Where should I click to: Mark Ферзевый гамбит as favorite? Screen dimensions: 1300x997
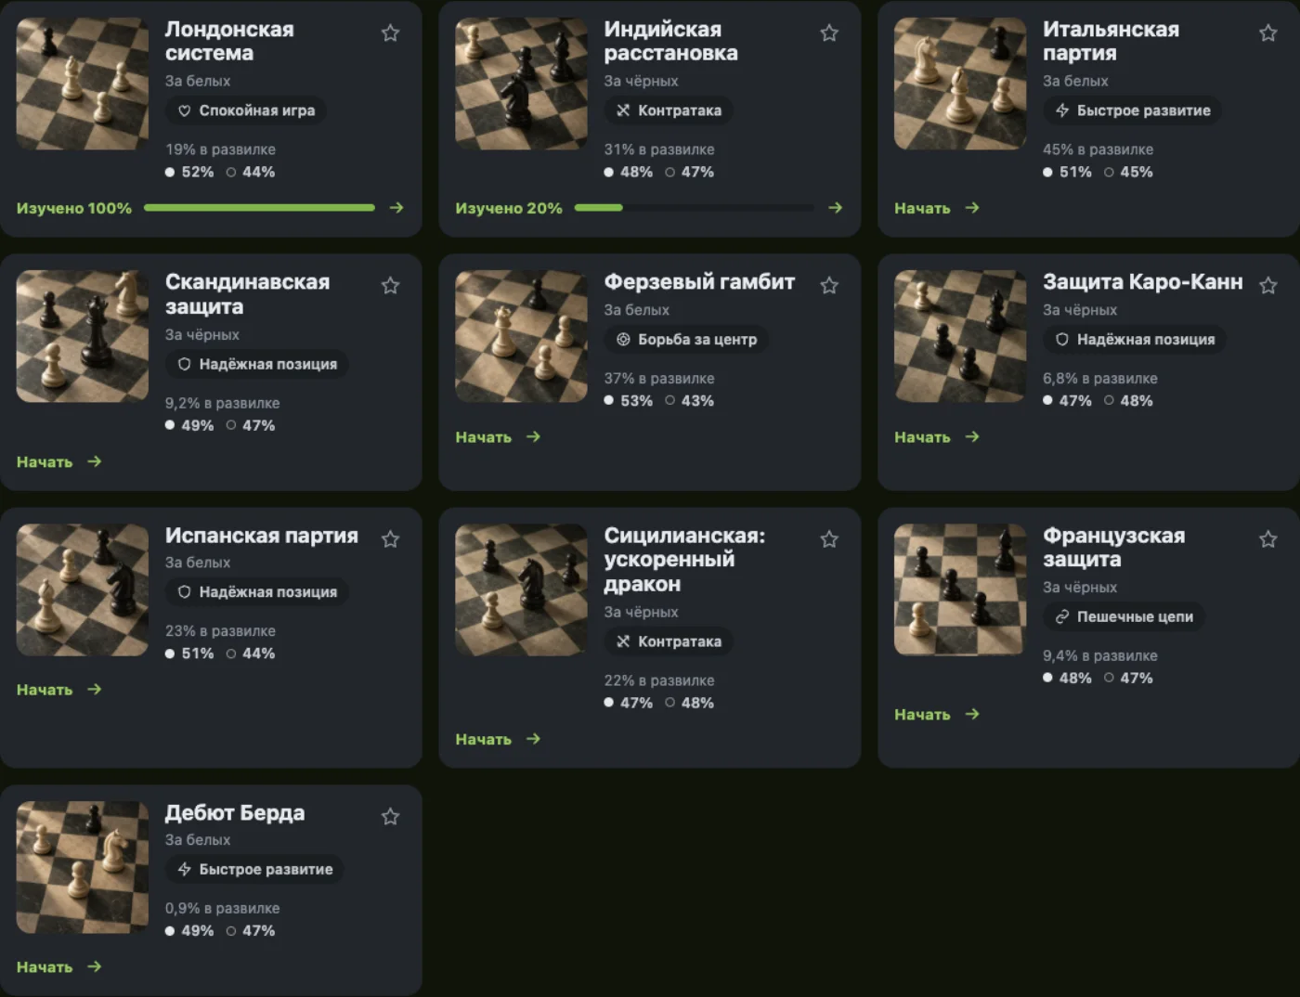click(x=829, y=286)
